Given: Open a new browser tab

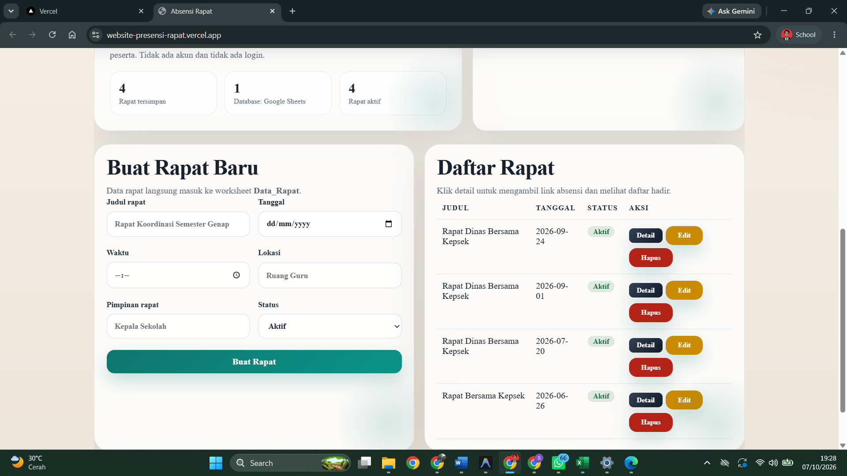Looking at the screenshot, I should click(x=292, y=11).
